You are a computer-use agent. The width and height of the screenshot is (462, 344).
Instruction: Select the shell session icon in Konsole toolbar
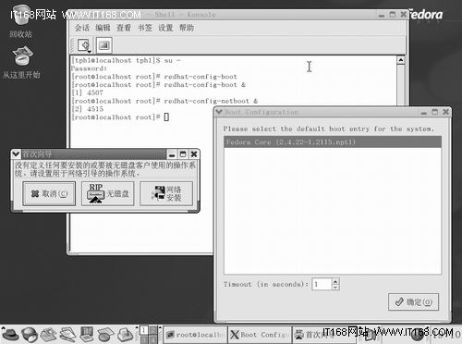(x=104, y=45)
